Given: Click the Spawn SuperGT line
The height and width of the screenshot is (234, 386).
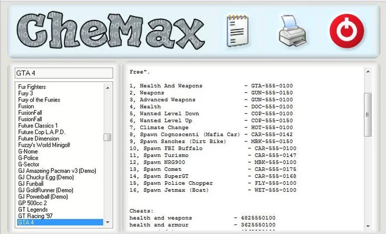Looking at the screenshot, I should [213, 176].
